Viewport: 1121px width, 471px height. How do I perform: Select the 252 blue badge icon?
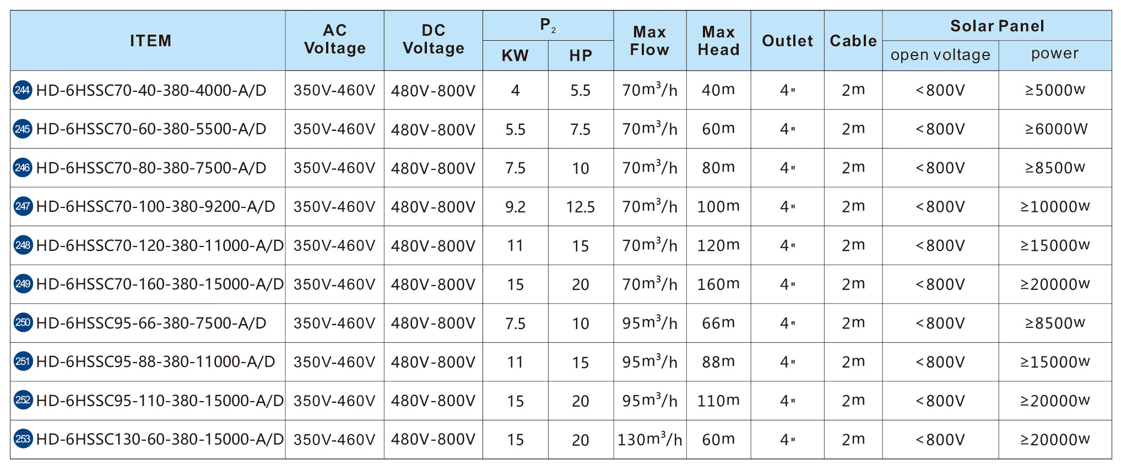[x=23, y=400]
